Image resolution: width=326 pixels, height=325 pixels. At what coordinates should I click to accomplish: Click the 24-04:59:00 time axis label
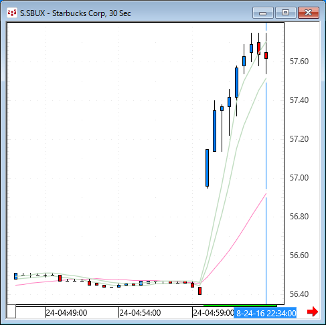pos(214,313)
